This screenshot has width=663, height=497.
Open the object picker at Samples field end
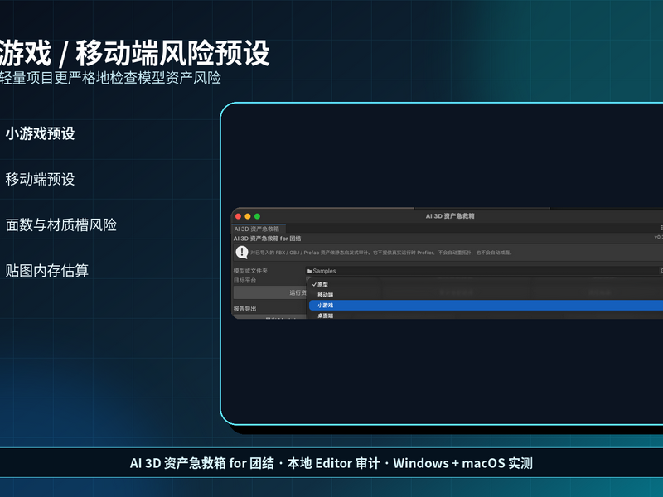(x=661, y=271)
